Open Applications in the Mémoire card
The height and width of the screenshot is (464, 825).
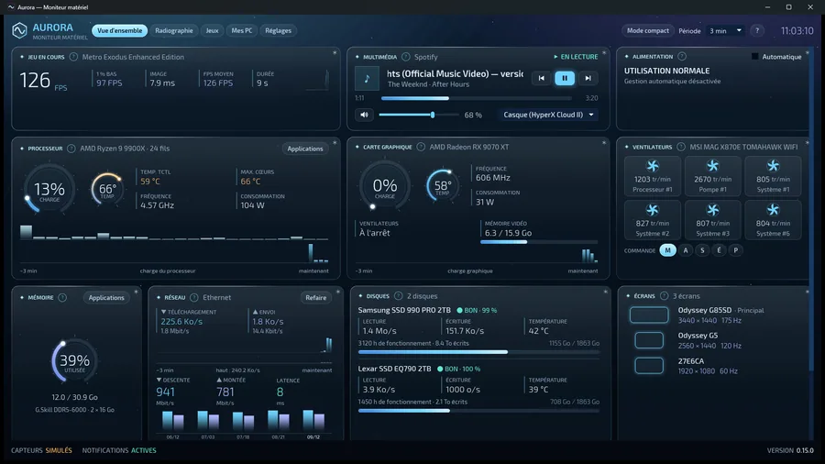point(106,297)
